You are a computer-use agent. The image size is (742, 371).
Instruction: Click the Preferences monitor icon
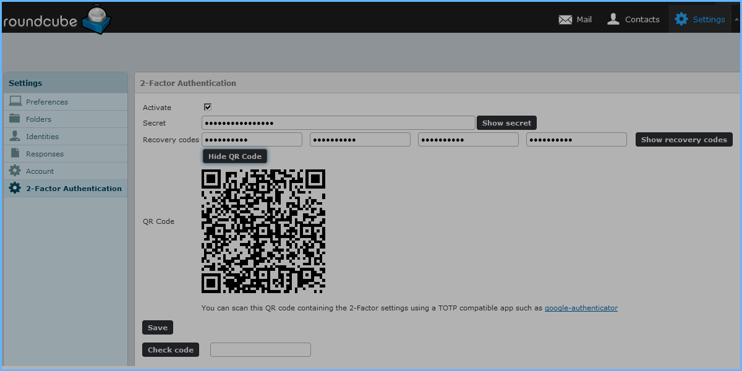tap(15, 101)
